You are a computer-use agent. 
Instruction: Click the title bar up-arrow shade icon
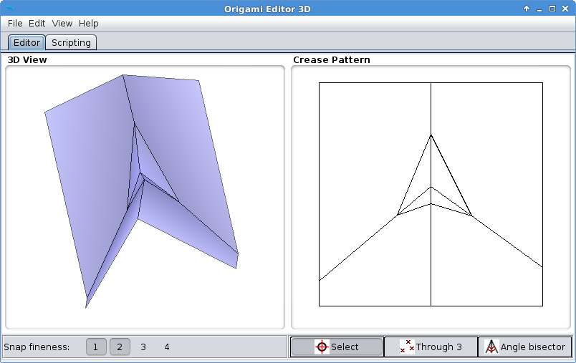(527, 9)
